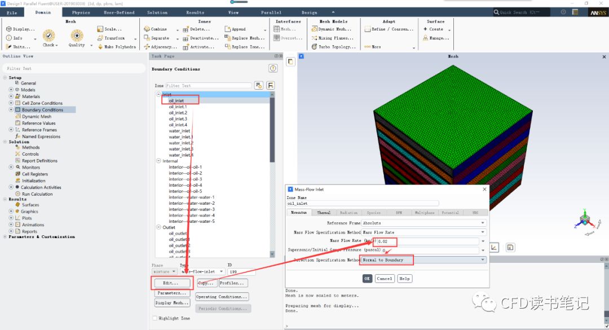Enable the Highlight Zone checkbox

pyautogui.click(x=155, y=318)
